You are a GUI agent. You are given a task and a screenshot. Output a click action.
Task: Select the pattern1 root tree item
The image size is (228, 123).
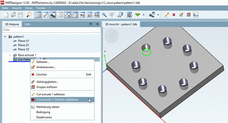pyautogui.click(x=19, y=36)
